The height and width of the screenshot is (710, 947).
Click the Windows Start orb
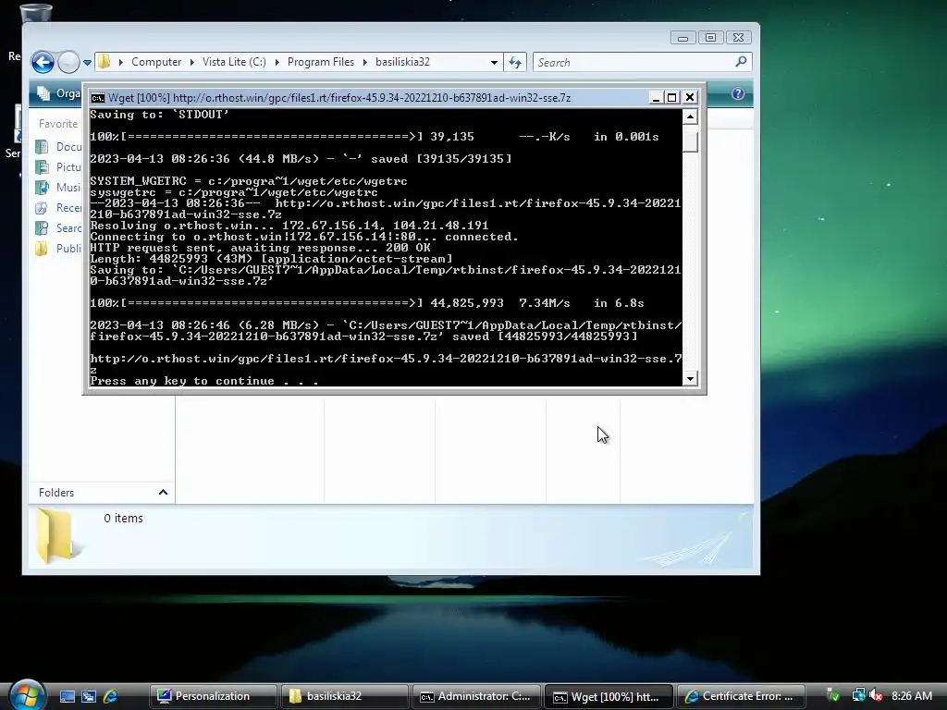pyautogui.click(x=27, y=695)
